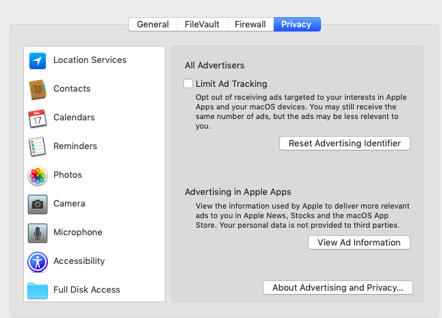Enable the Limit Ad Tracking checkbox
The image size is (442, 318).
(188, 83)
